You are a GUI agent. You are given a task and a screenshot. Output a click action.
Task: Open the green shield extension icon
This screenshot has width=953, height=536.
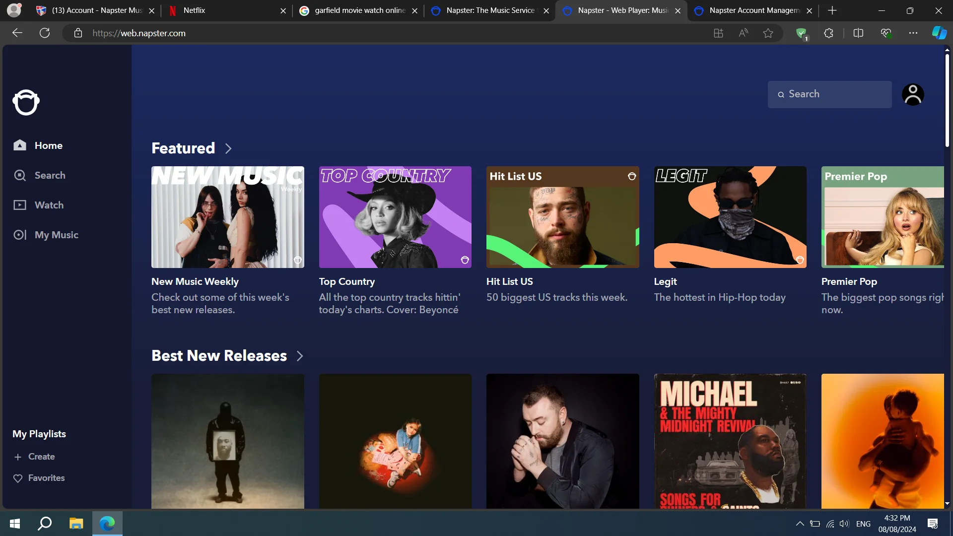(x=801, y=34)
